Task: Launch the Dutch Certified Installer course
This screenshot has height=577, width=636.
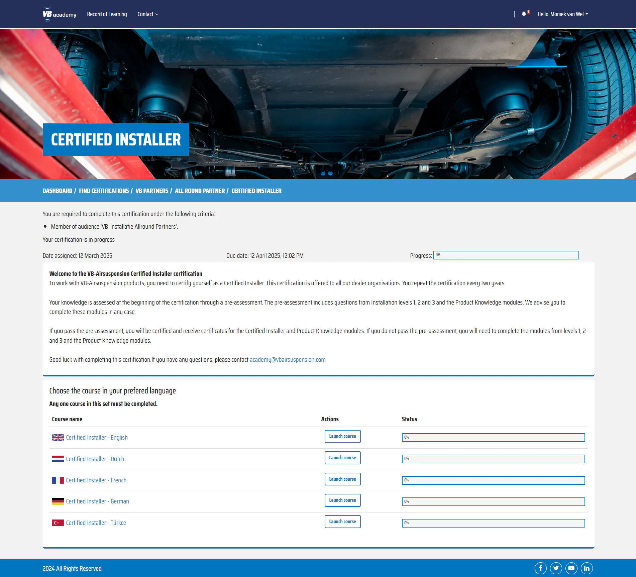Action: point(342,458)
